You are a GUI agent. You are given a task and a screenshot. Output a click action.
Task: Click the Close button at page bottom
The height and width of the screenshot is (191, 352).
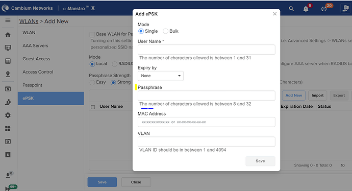pos(136,182)
